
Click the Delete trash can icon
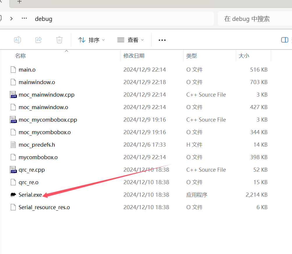59,40
